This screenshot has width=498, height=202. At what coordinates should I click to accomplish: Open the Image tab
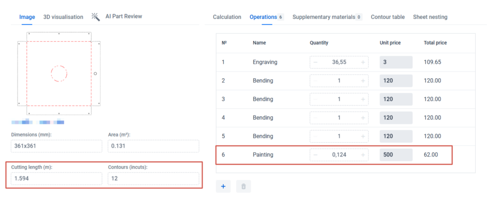click(x=27, y=17)
